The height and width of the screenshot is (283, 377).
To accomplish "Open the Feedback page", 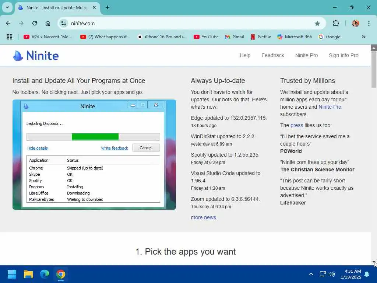I will pos(273,55).
